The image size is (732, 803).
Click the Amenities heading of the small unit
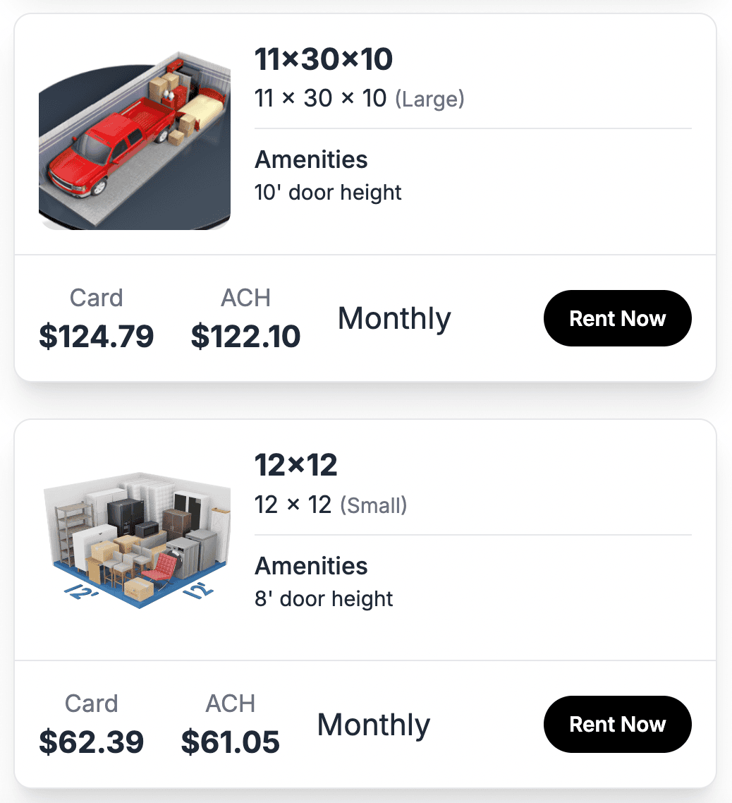coord(310,566)
